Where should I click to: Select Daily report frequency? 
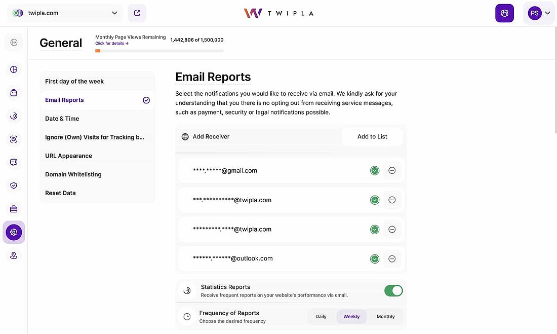[x=321, y=317]
